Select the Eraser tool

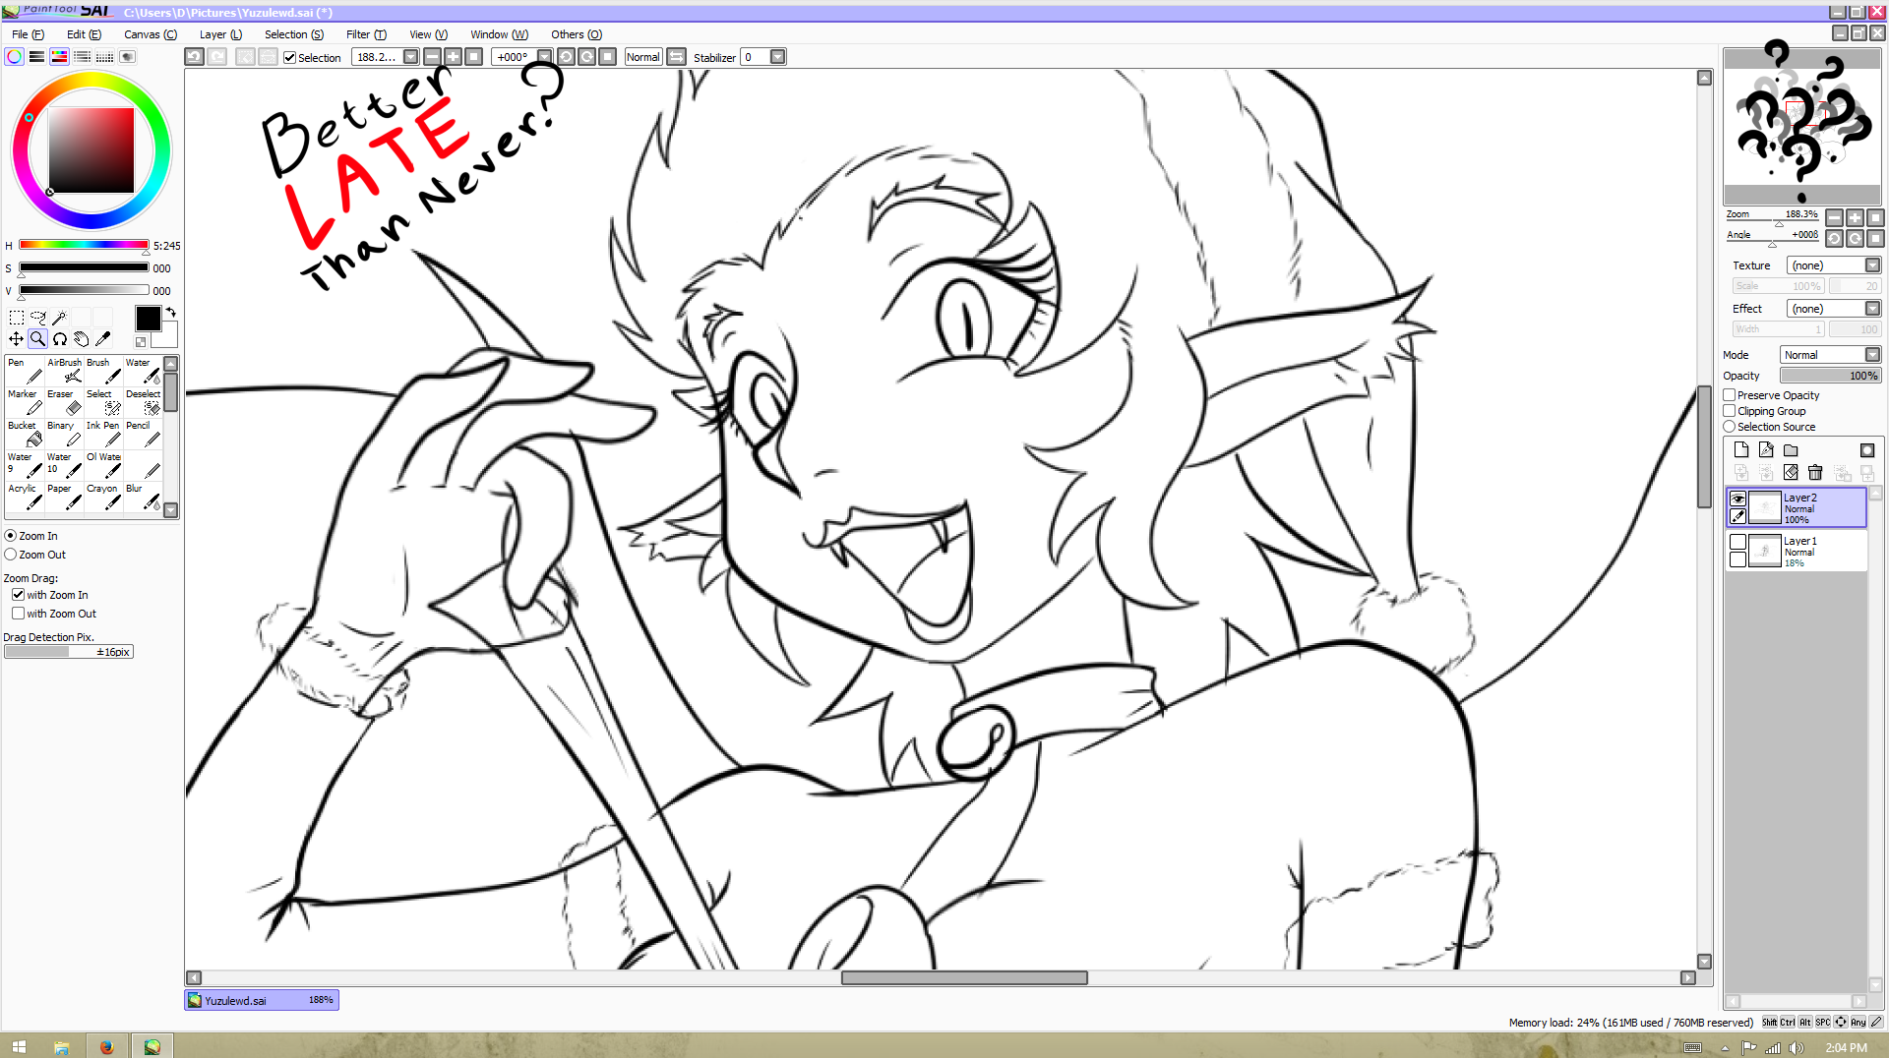tap(65, 402)
